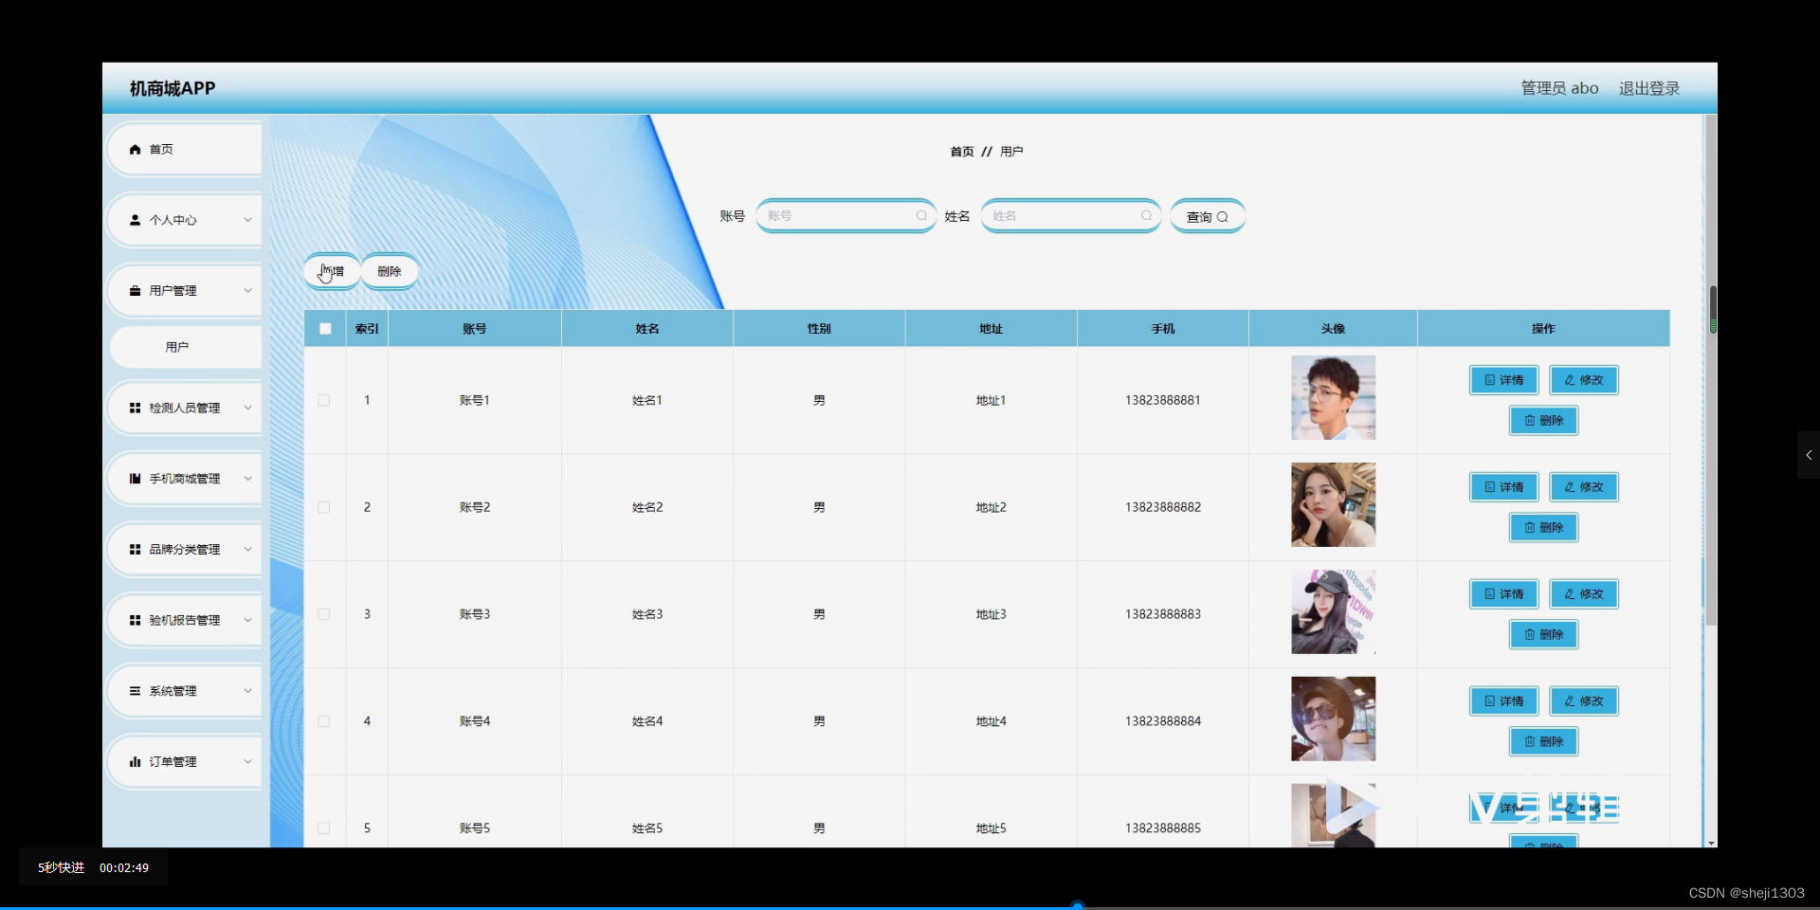
Task: Click the 新增 add button
Action: point(331,271)
